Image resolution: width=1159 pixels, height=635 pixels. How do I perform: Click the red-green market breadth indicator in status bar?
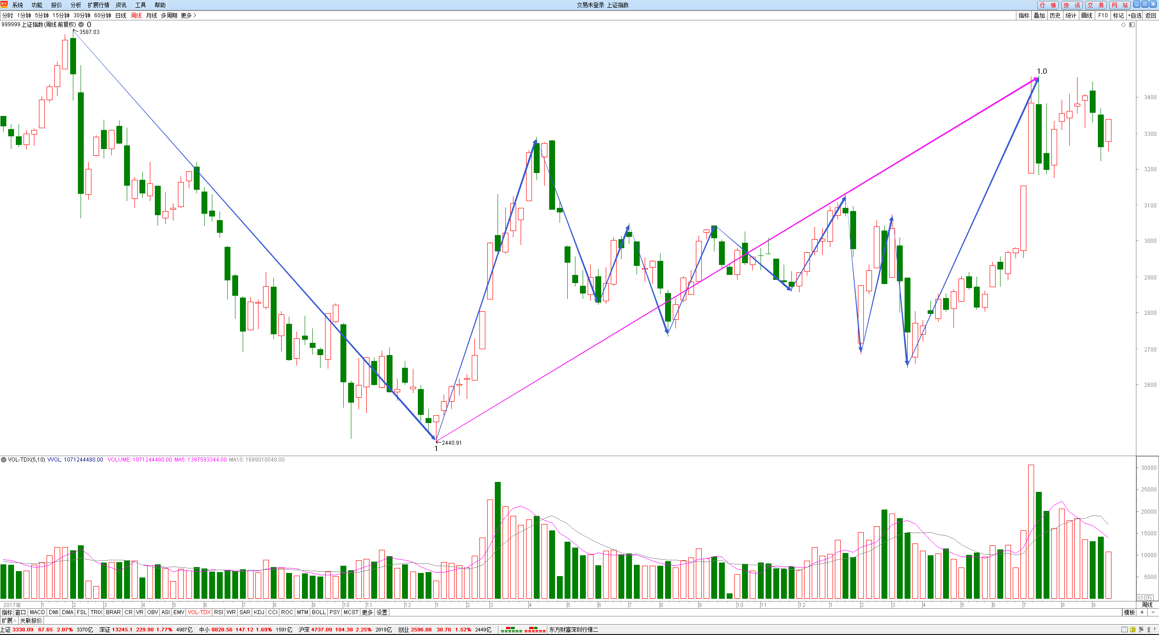(x=523, y=630)
